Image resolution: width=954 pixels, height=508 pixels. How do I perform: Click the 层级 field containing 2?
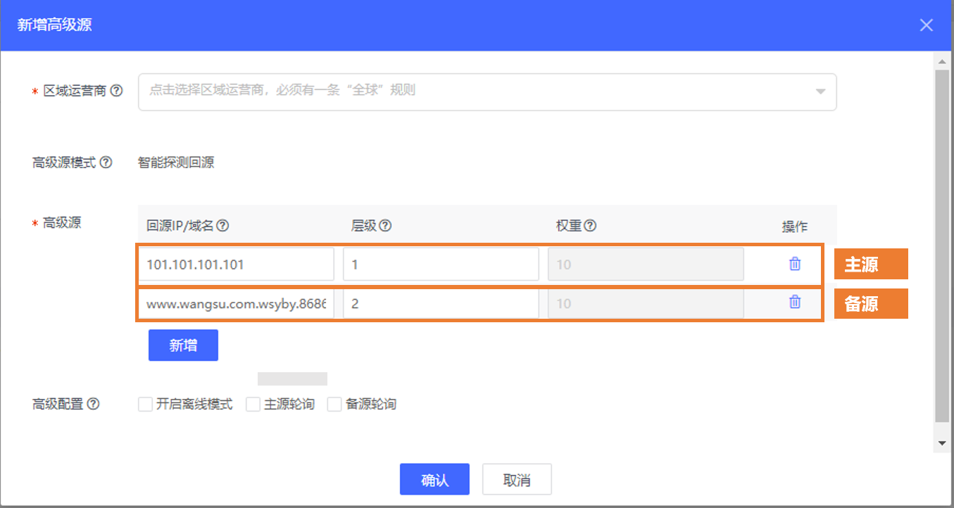tap(441, 304)
